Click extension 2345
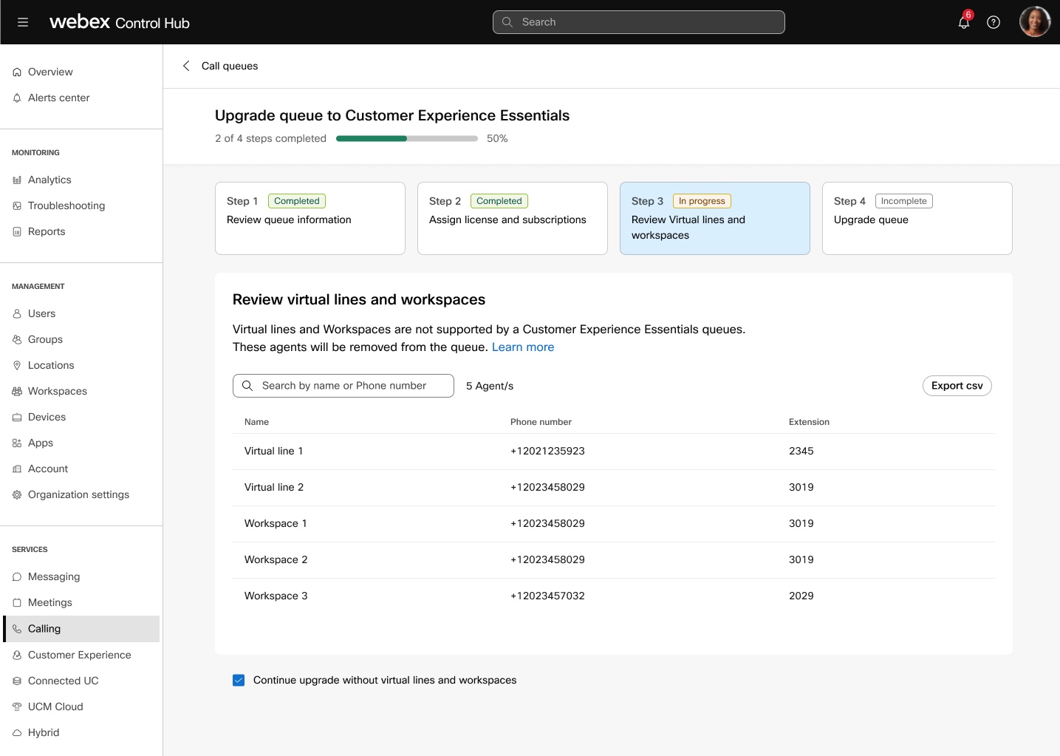The height and width of the screenshot is (756, 1060). 801,451
